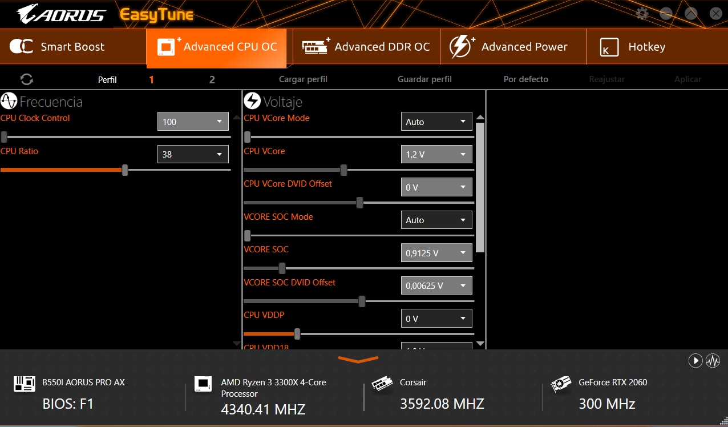Open CPU Clock Control dropdown showing 100

coord(193,122)
